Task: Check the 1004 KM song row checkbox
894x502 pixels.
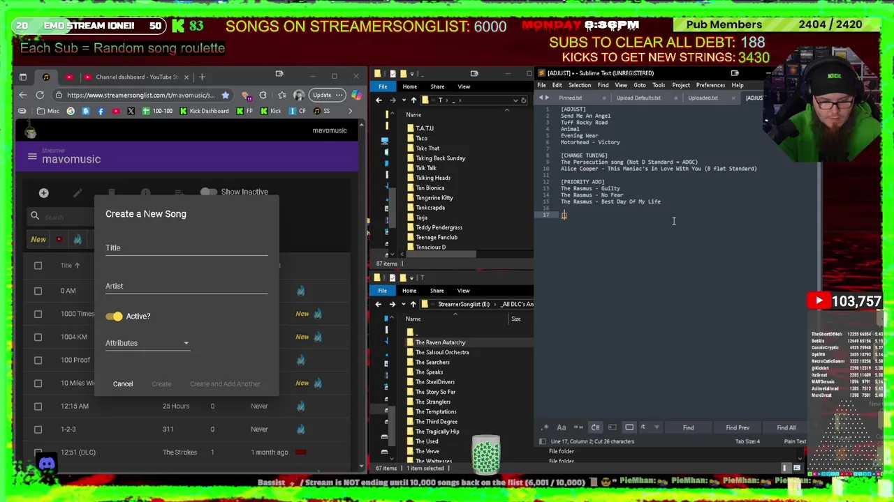Action: click(38, 337)
